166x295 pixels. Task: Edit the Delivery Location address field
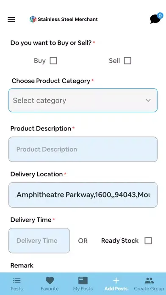click(x=83, y=195)
